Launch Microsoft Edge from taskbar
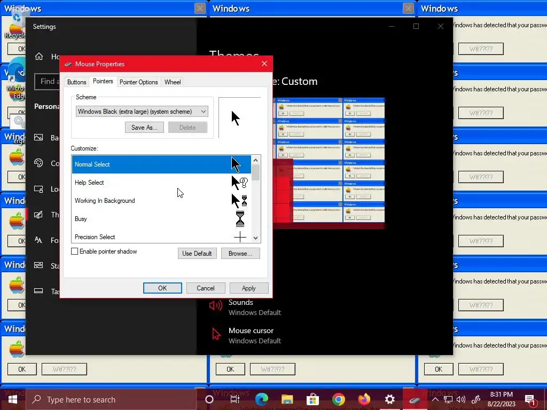Image resolution: width=547 pixels, height=410 pixels. pyautogui.click(x=261, y=399)
